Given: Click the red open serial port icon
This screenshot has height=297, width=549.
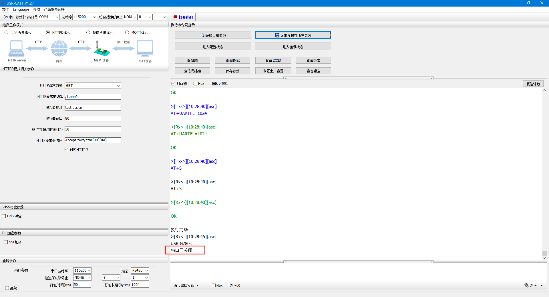Looking at the screenshot, I should tap(175, 17).
